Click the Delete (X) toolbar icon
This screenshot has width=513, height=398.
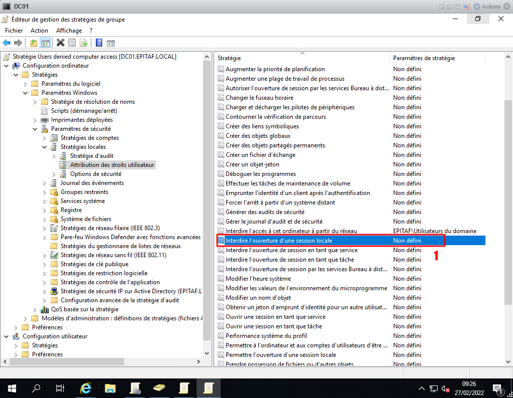pyautogui.click(x=60, y=43)
